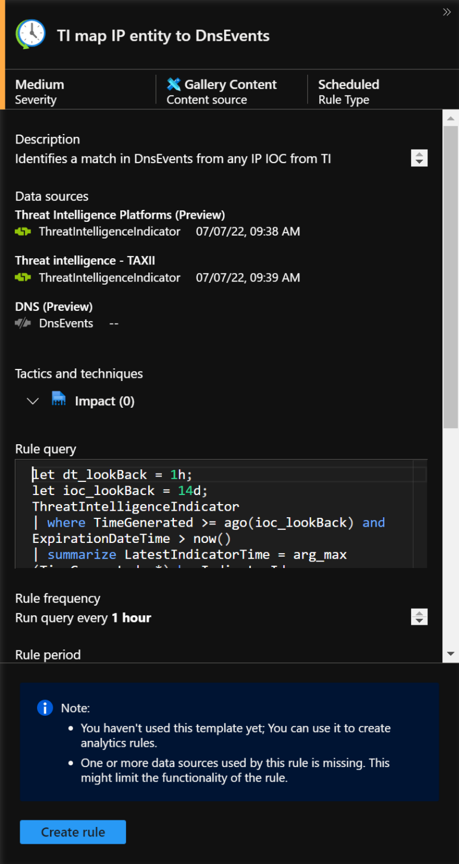
Task: Open the ThreatIntelligenceIndicator data source link
Action: click(109, 231)
